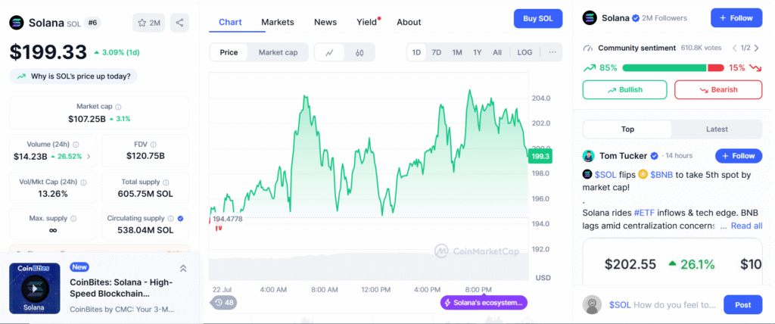775x324 pixels.
Task: Open the Solana's ecosystem event marker
Action: 484,302
